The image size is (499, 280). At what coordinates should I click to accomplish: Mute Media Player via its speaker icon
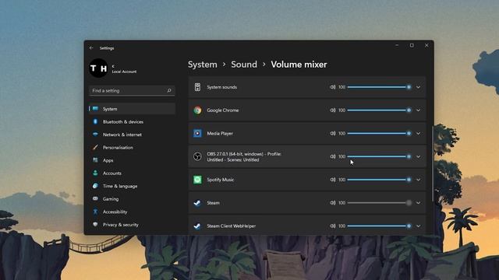click(333, 133)
